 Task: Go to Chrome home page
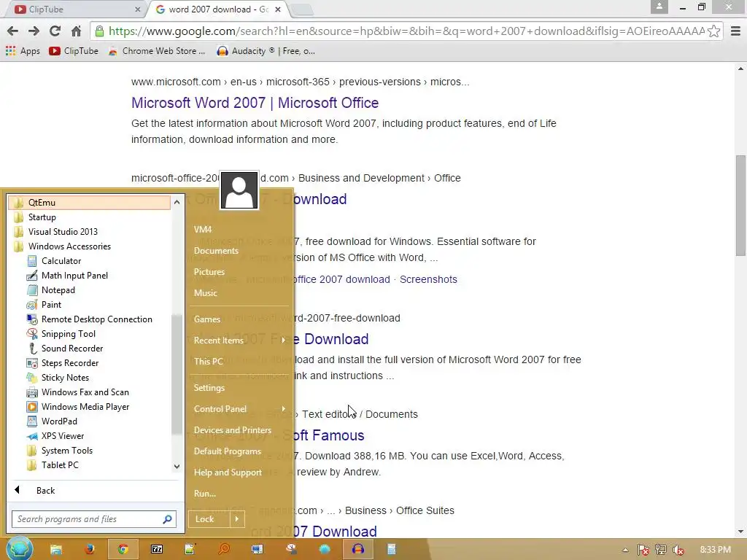point(76,31)
